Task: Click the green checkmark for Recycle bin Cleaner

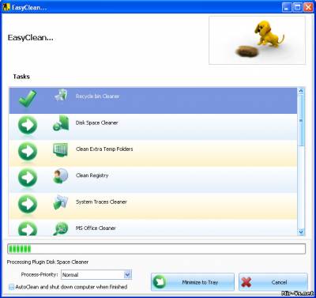Action: click(28, 98)
